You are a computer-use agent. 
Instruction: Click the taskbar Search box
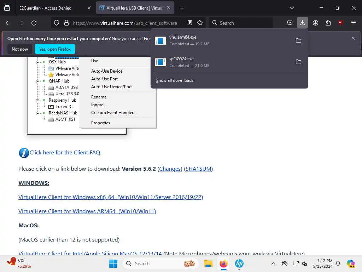[161, 263]
